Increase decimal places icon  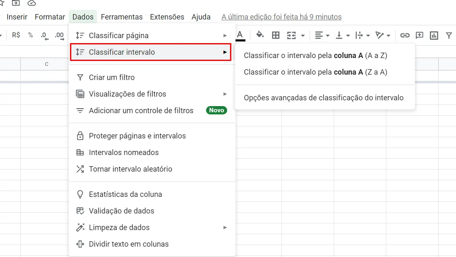[60, 36]
